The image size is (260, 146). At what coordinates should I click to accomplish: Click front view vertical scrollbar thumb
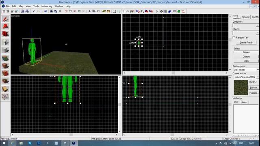point(119,105)
